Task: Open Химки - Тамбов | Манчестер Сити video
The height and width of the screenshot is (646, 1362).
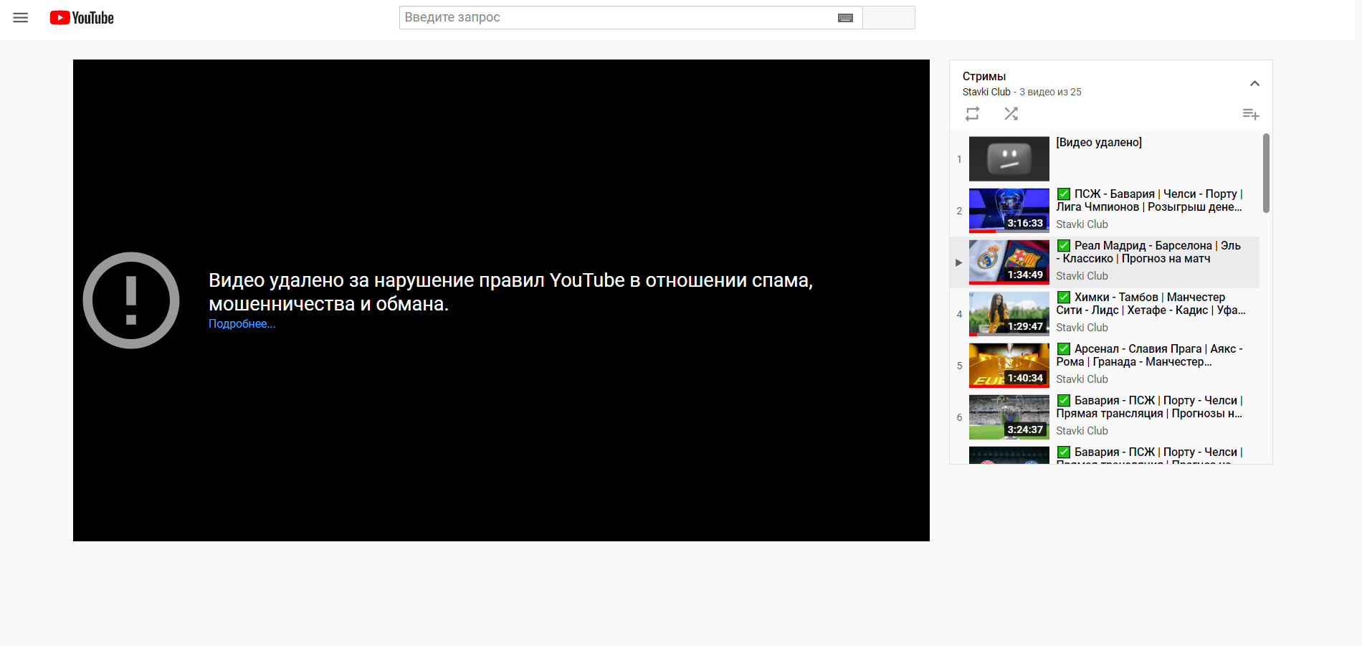Action: click(x=1151, y=304)
